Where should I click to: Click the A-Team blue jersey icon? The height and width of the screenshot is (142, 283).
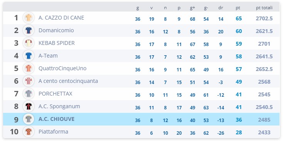coord(29,56)
